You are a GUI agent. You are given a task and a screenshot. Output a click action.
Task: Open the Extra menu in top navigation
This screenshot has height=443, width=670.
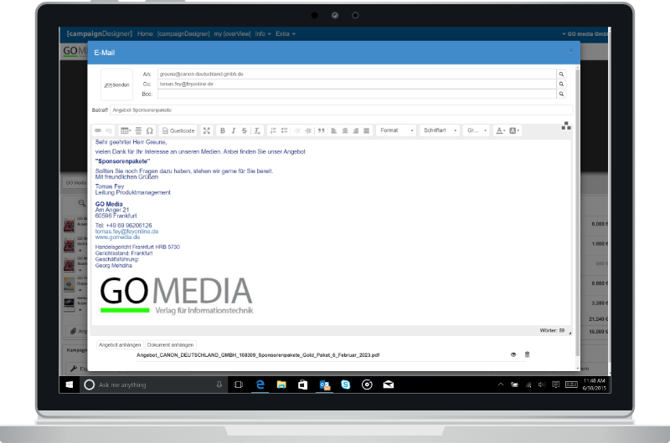[286, 33]
